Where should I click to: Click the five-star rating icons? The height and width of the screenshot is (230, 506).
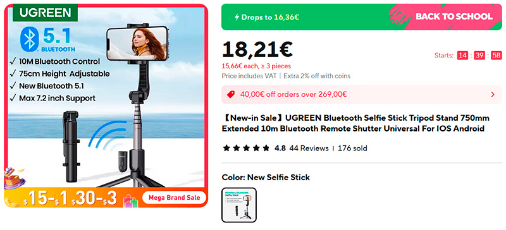[x=246, y=148]
